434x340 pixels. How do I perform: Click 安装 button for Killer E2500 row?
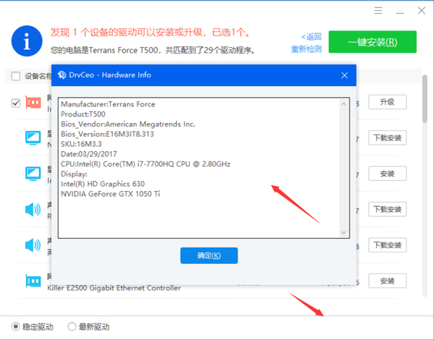click(x=387, y=281)
